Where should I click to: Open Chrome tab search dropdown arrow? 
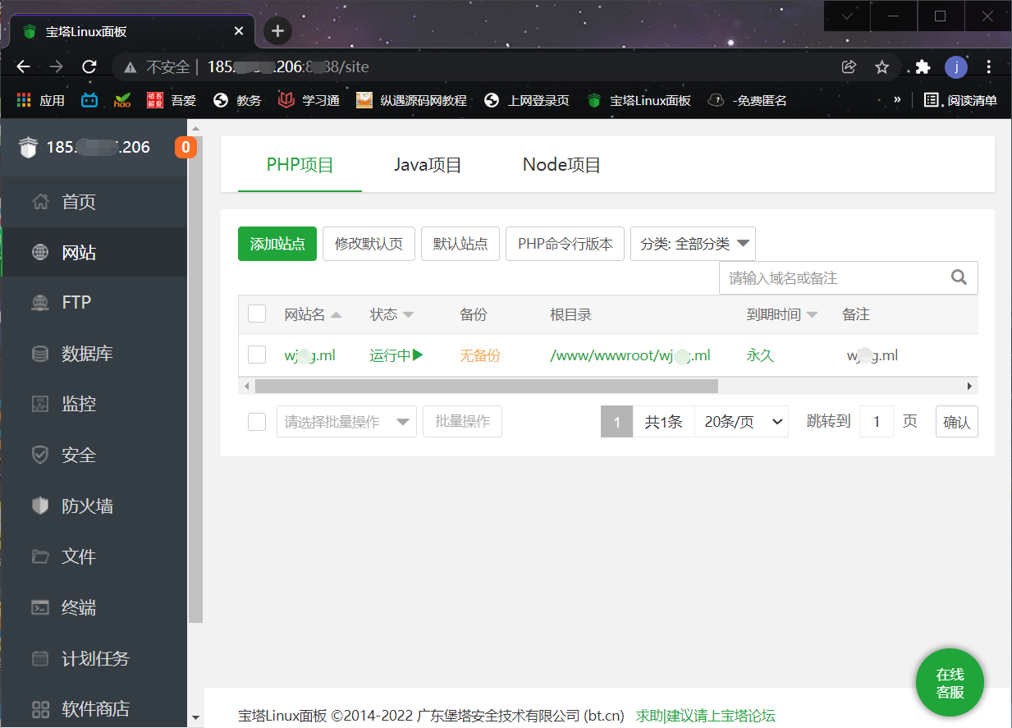point(847,16)
